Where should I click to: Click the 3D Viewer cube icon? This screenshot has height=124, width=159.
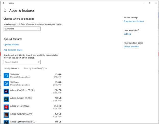pos(6,84)
